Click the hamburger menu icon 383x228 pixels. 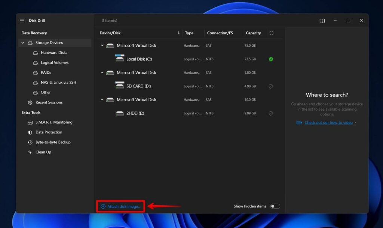click(x=22, y=21)
